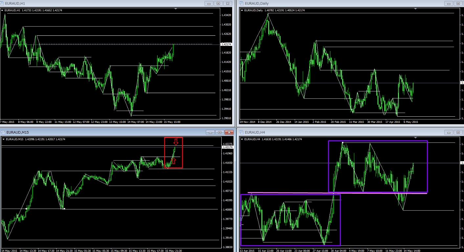Click the 1.42174 current price label on H1
The image size is (464, 252).
(226, 44)
